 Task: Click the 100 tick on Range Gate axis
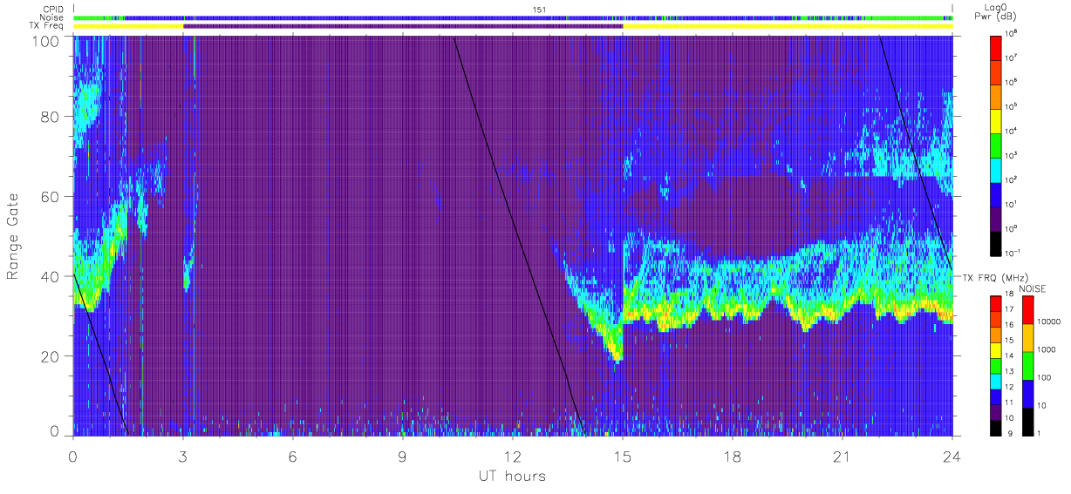point(46,41)
